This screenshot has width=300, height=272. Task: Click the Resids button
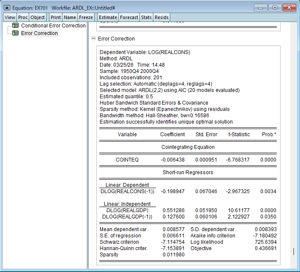coord(161,17)
